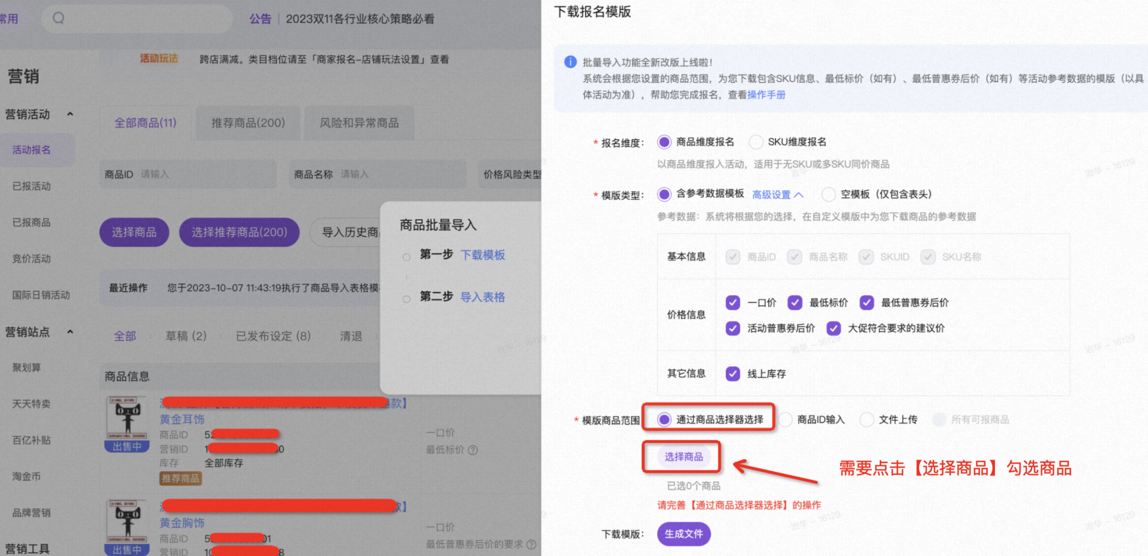The image size is (1148, 556).
Task: Click the 已选0个商品 text
Action: 694,485
